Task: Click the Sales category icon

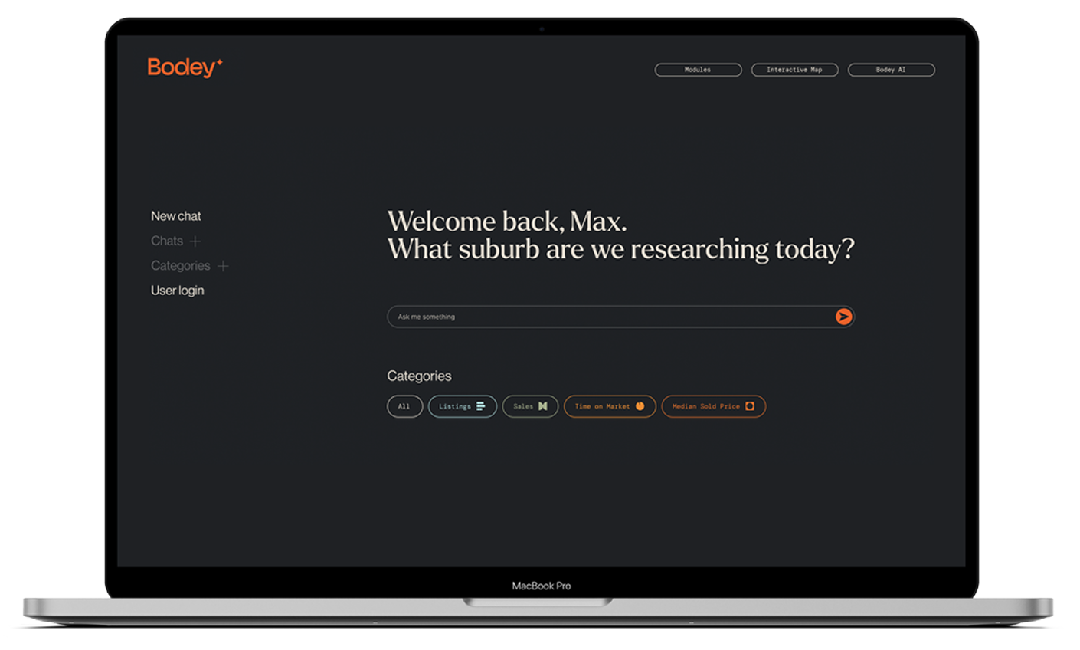Action: (542, 406)
